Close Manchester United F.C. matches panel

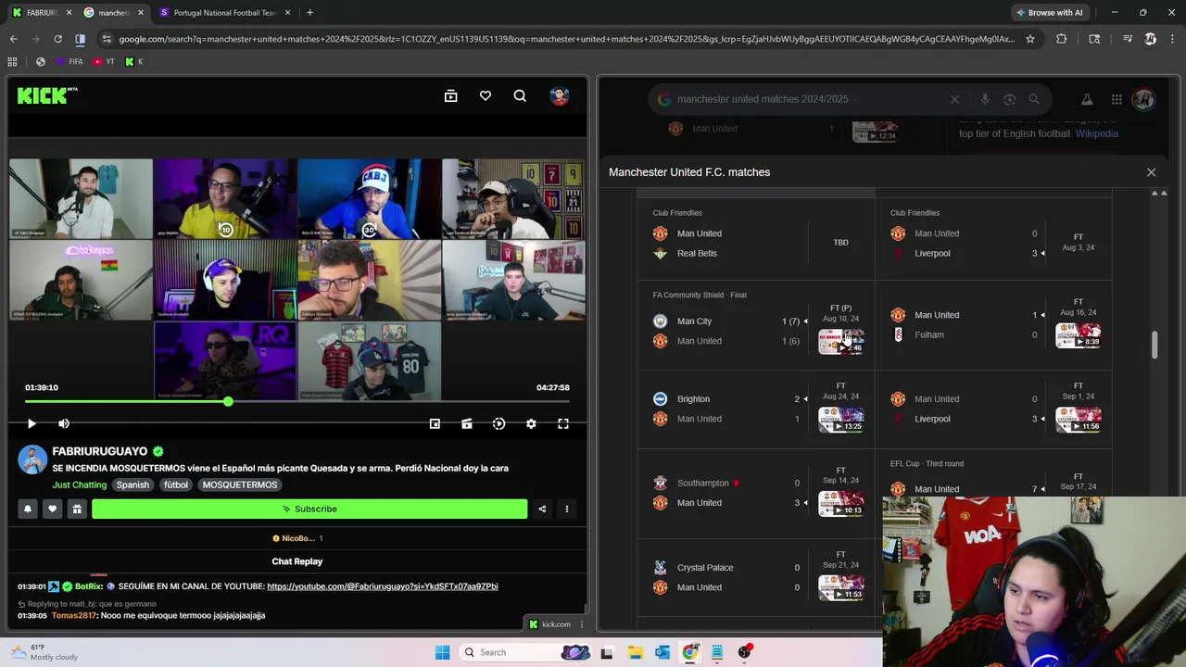(1151, 172)
